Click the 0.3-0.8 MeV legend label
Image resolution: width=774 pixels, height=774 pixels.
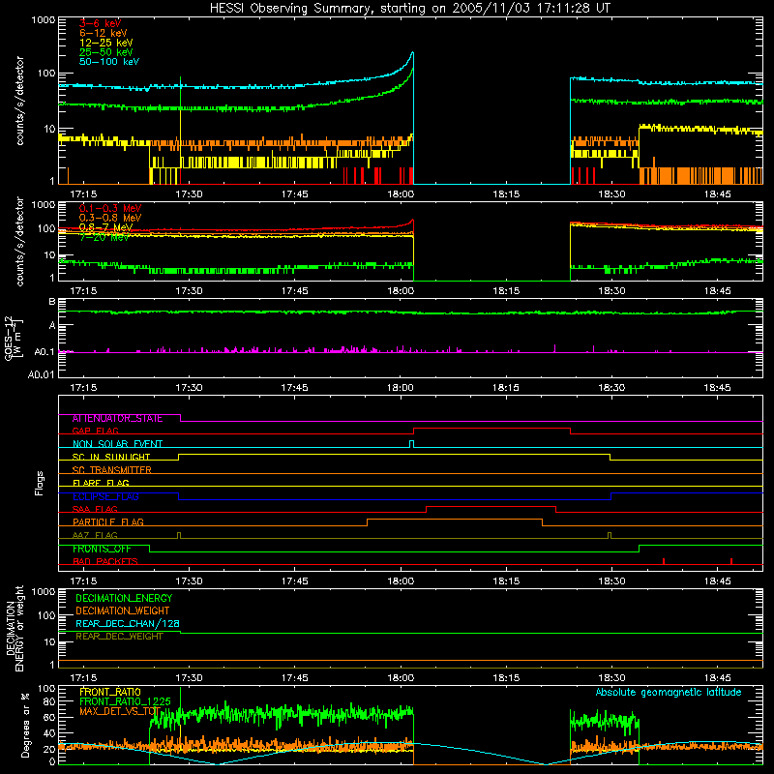(x=110, y=218)
